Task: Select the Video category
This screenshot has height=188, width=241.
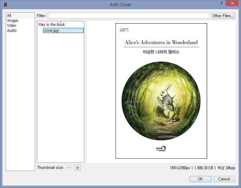Action: click(20, 26)
